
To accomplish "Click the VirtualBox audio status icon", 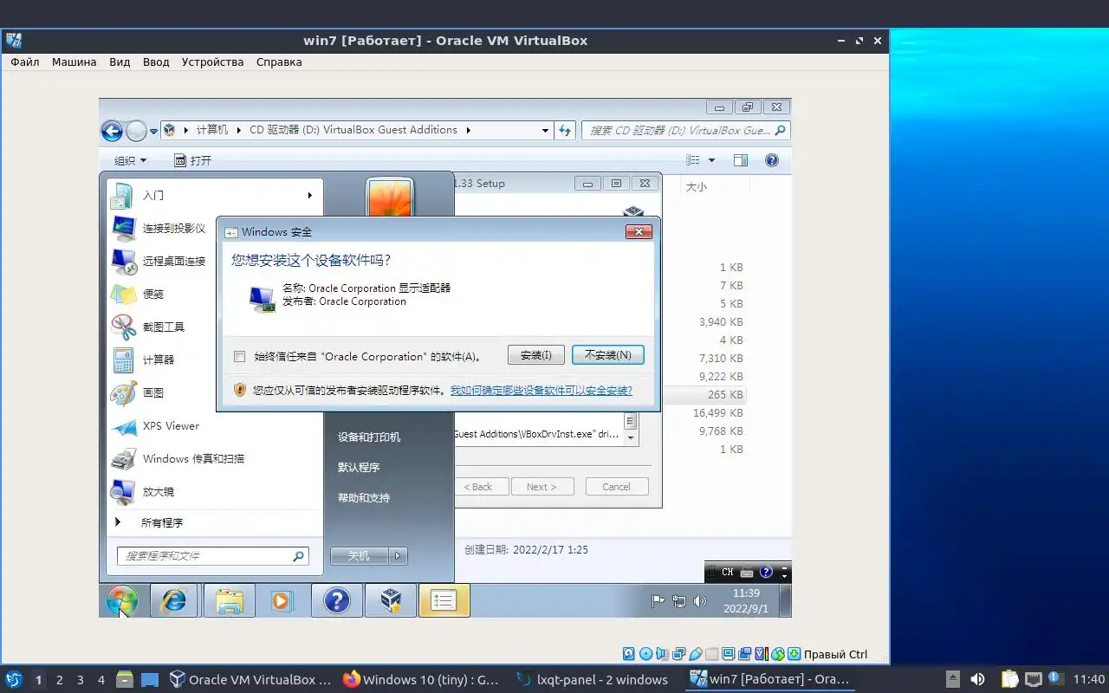I will (662, 654).
